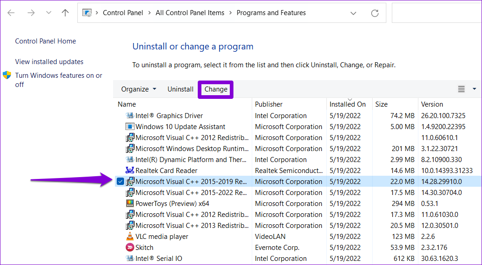Open Turn Windows features on or off
The image size is (482, 265).
59,80
